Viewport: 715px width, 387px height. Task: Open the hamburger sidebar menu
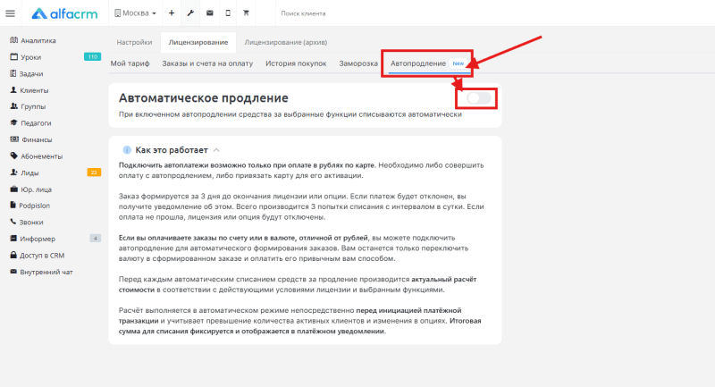pyautogui.click(x=11, y=13)
